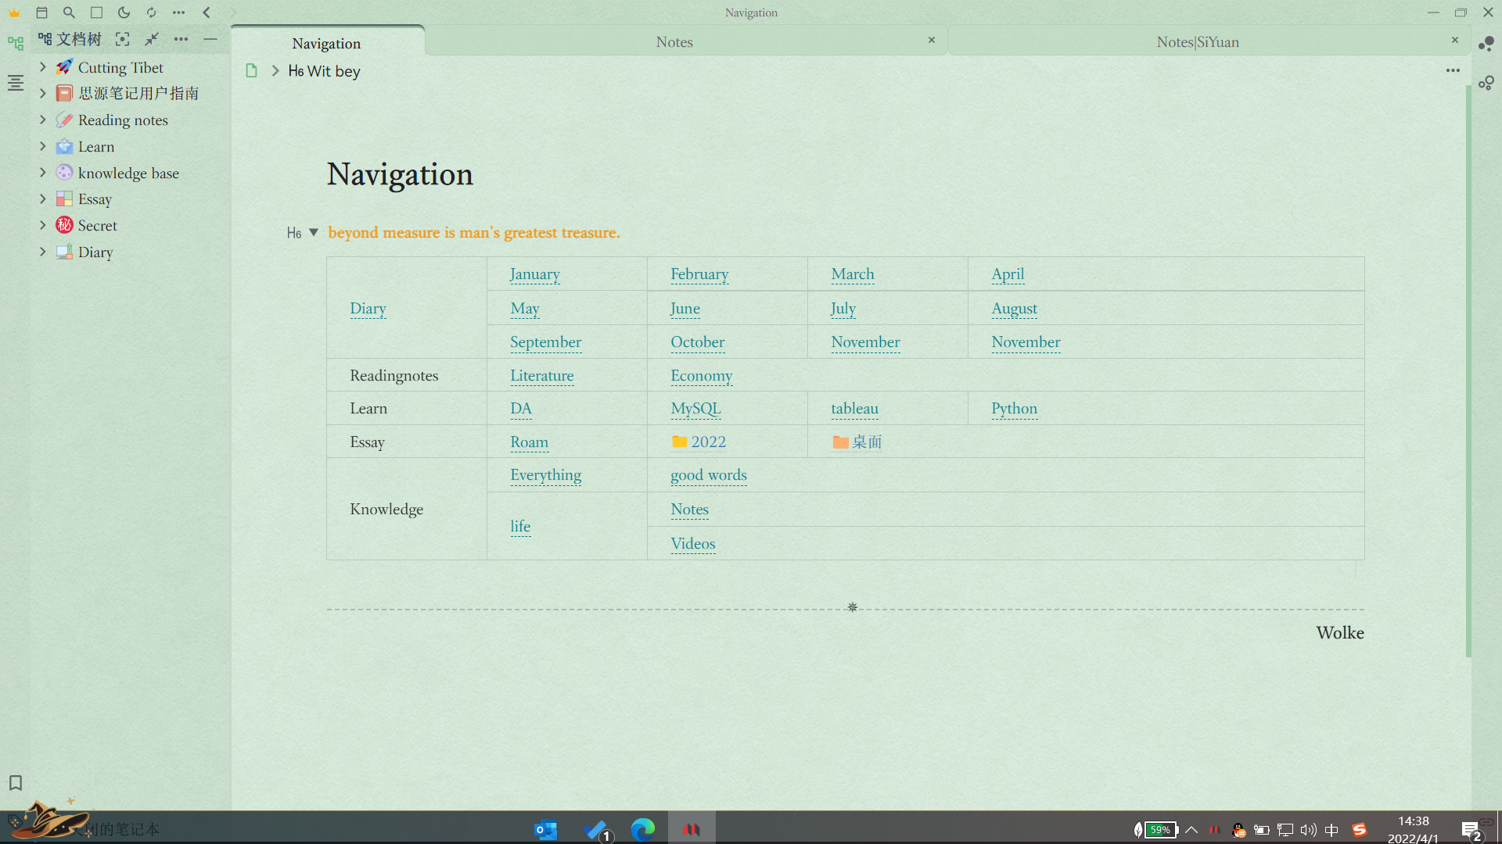The height and width of the screenshot is (844, 1502).
Task: Open the February diary link
Action: [x=699, y=274]
